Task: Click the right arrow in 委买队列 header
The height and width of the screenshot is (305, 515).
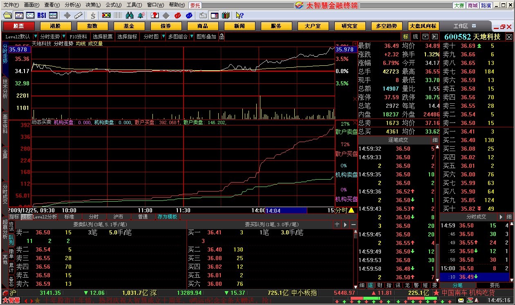Action: [x=345, y=225]
